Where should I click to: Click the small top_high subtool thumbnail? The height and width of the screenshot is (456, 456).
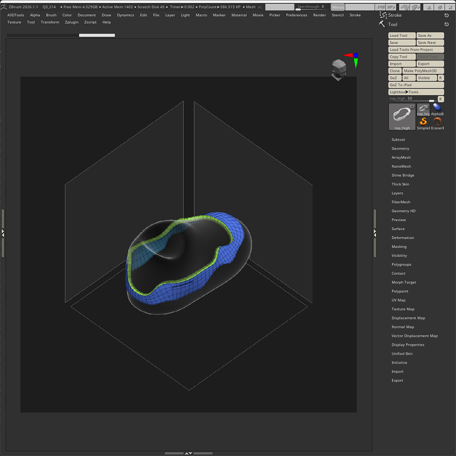click(423, 110)
